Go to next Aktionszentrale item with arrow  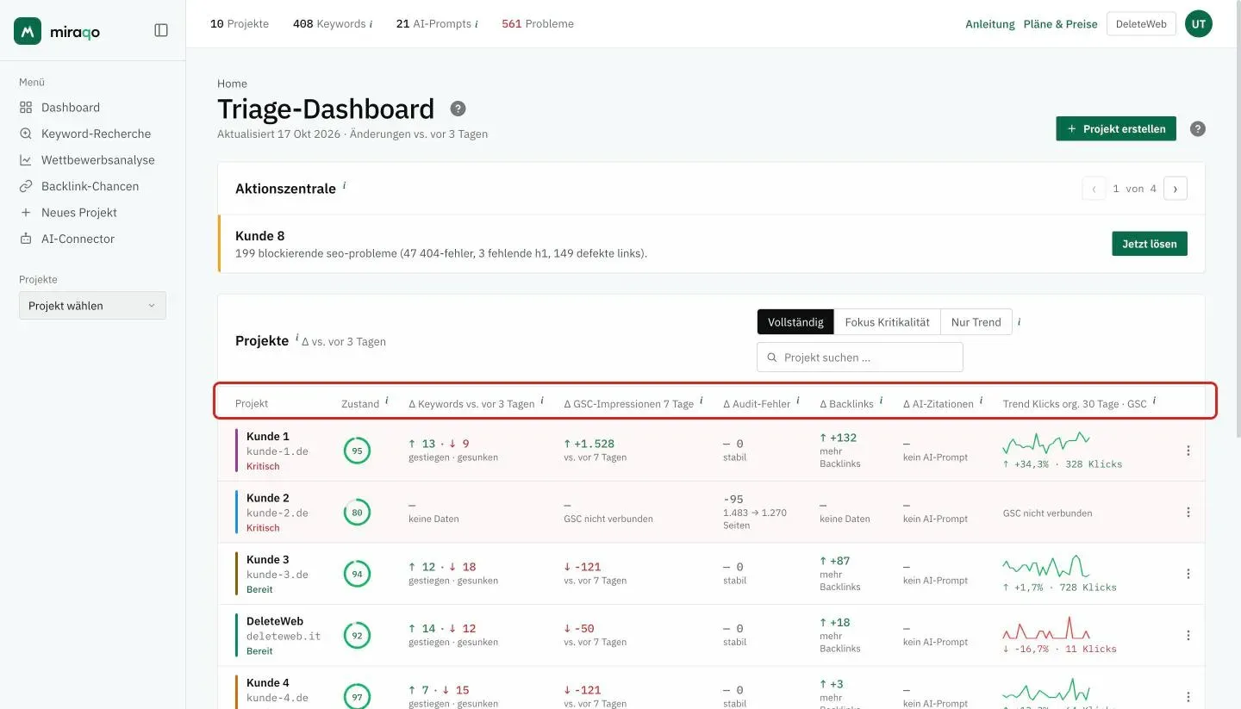pyautogui.click(x=1176, y=189)
